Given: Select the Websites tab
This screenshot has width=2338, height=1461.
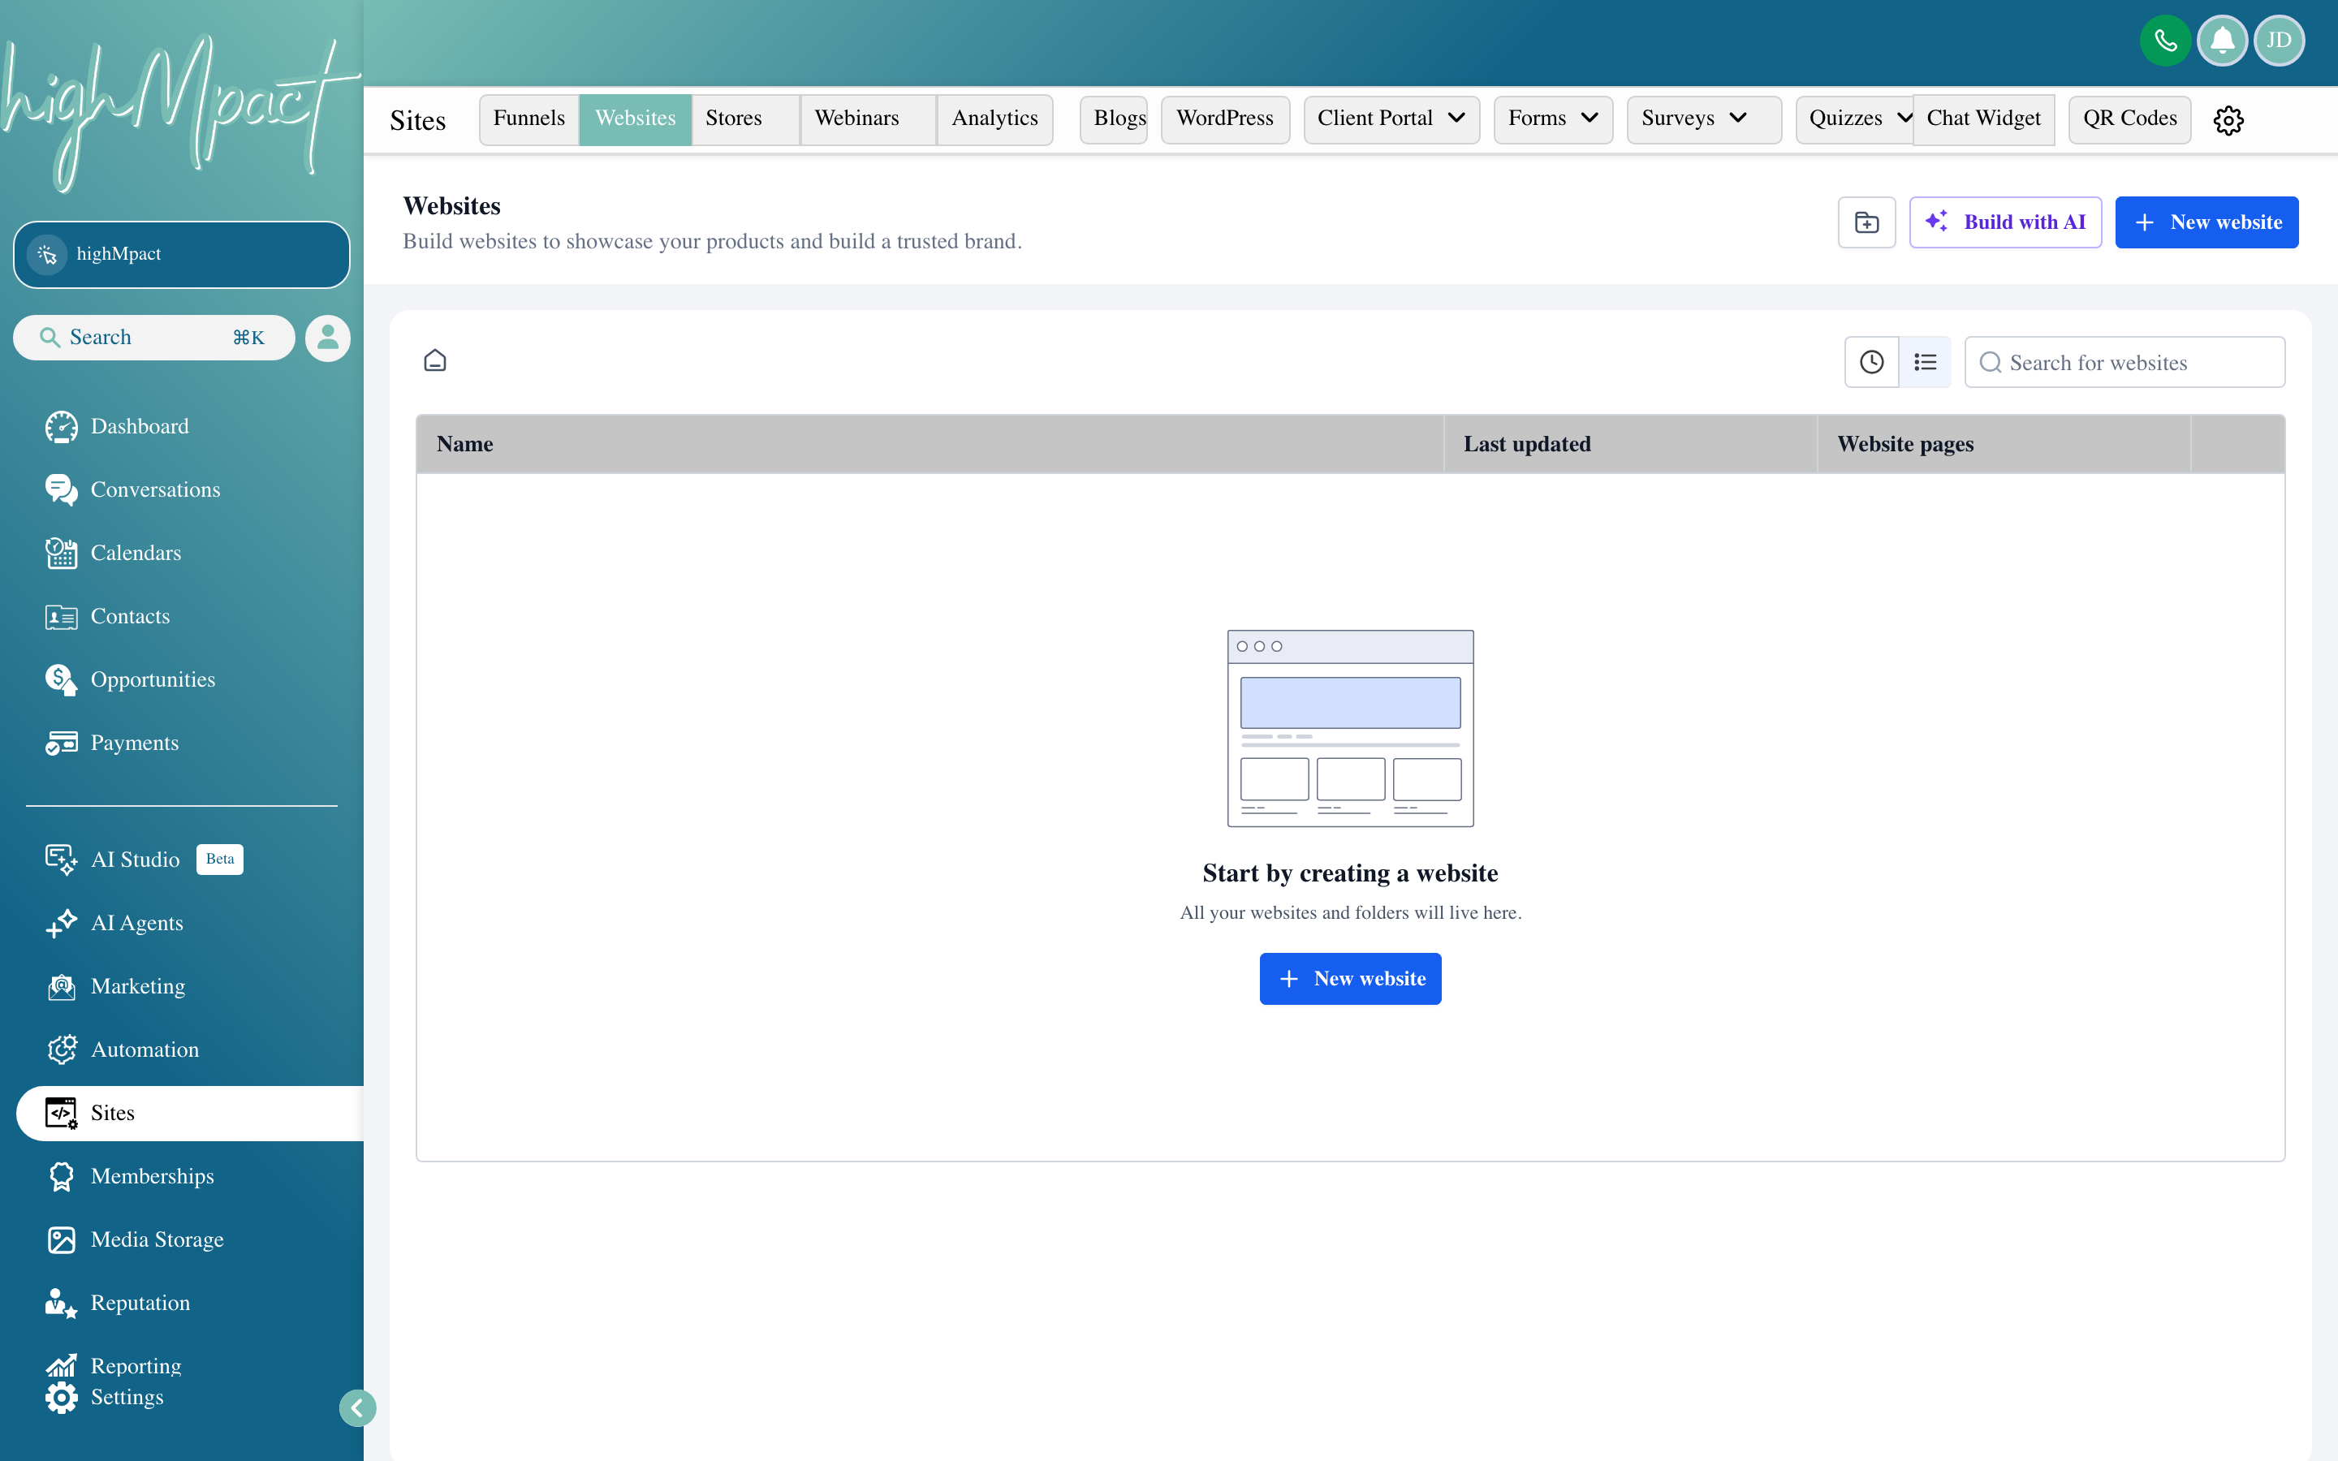Looking at the screenshot, I should click(635, 119).
